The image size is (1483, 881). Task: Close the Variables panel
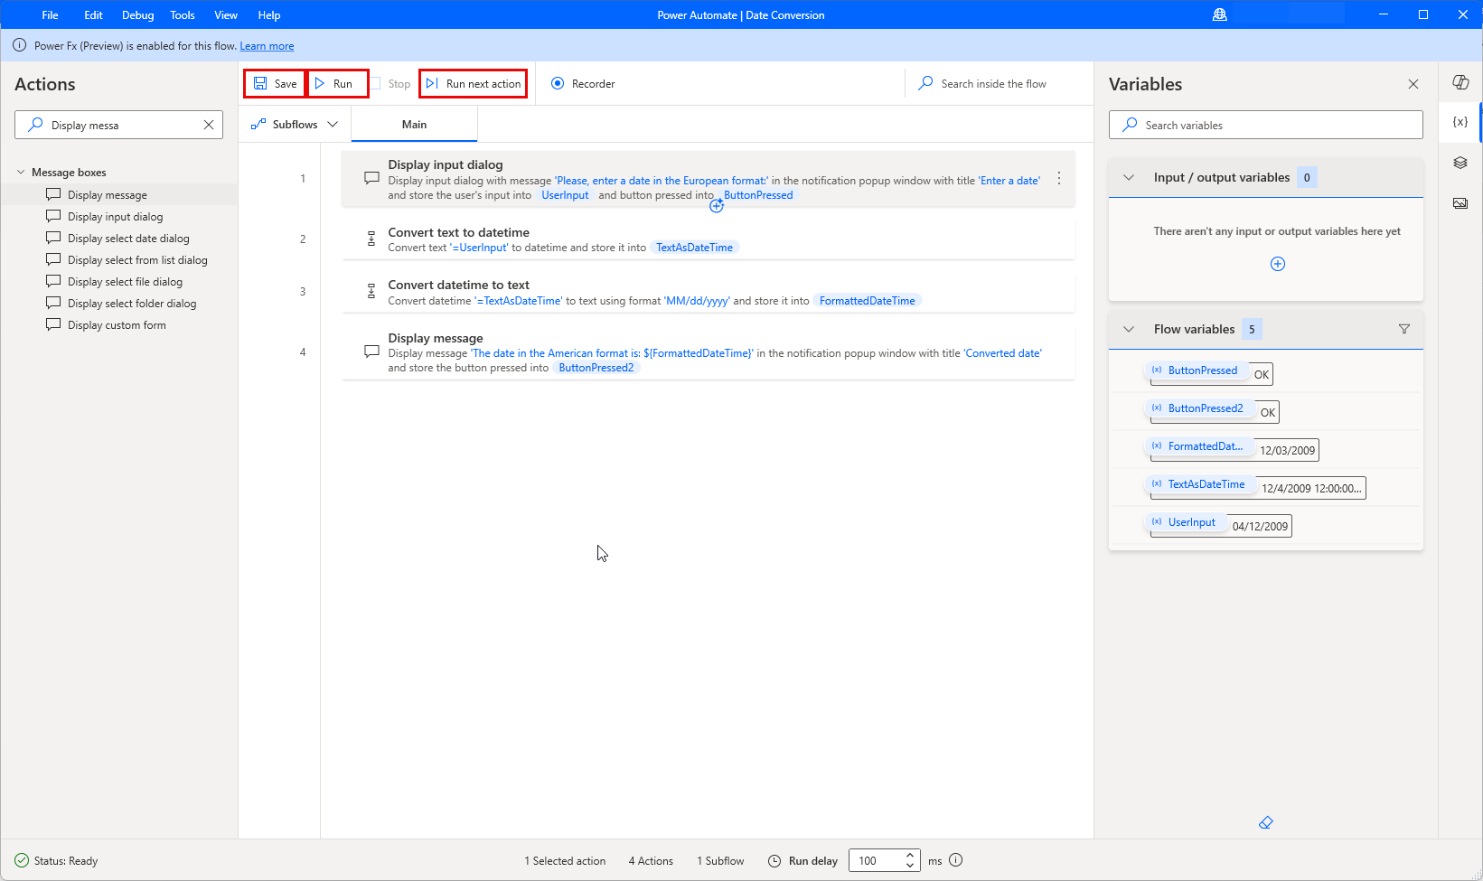coord(1413,84)
